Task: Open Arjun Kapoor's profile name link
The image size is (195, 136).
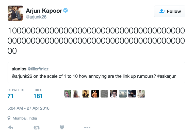Action: (44, 11)
